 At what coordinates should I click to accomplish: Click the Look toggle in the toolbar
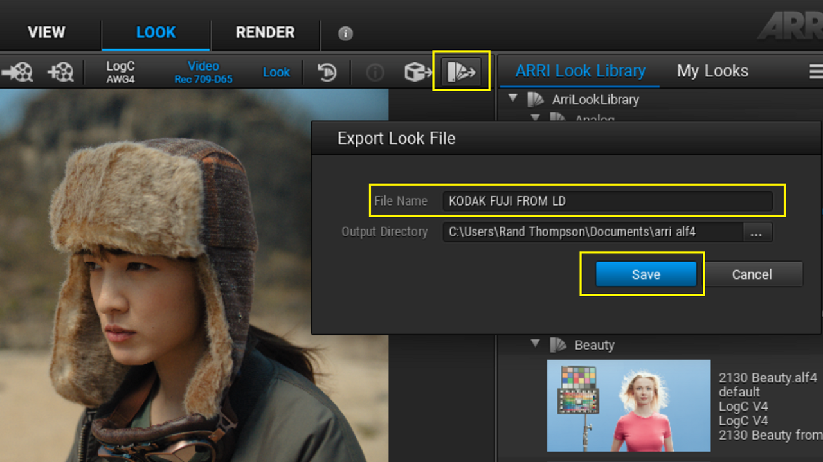276,73
